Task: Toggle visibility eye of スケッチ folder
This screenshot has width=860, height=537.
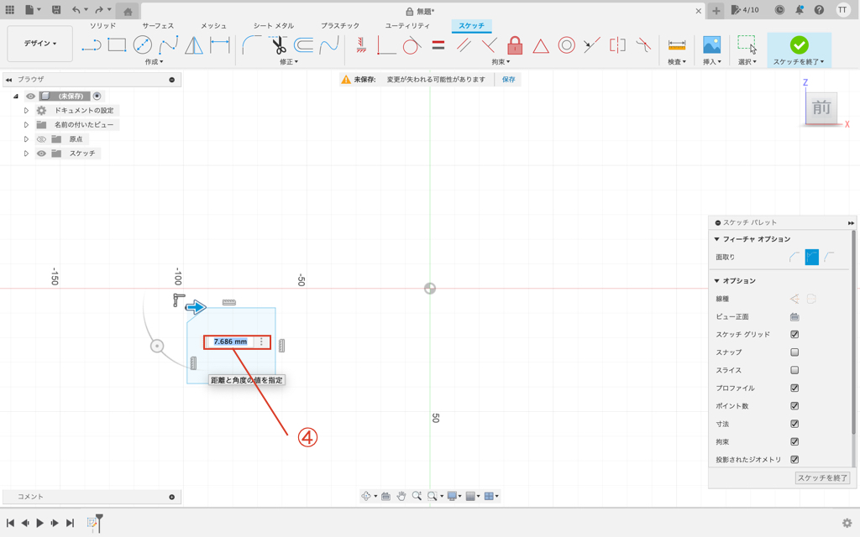Action: 41,154
